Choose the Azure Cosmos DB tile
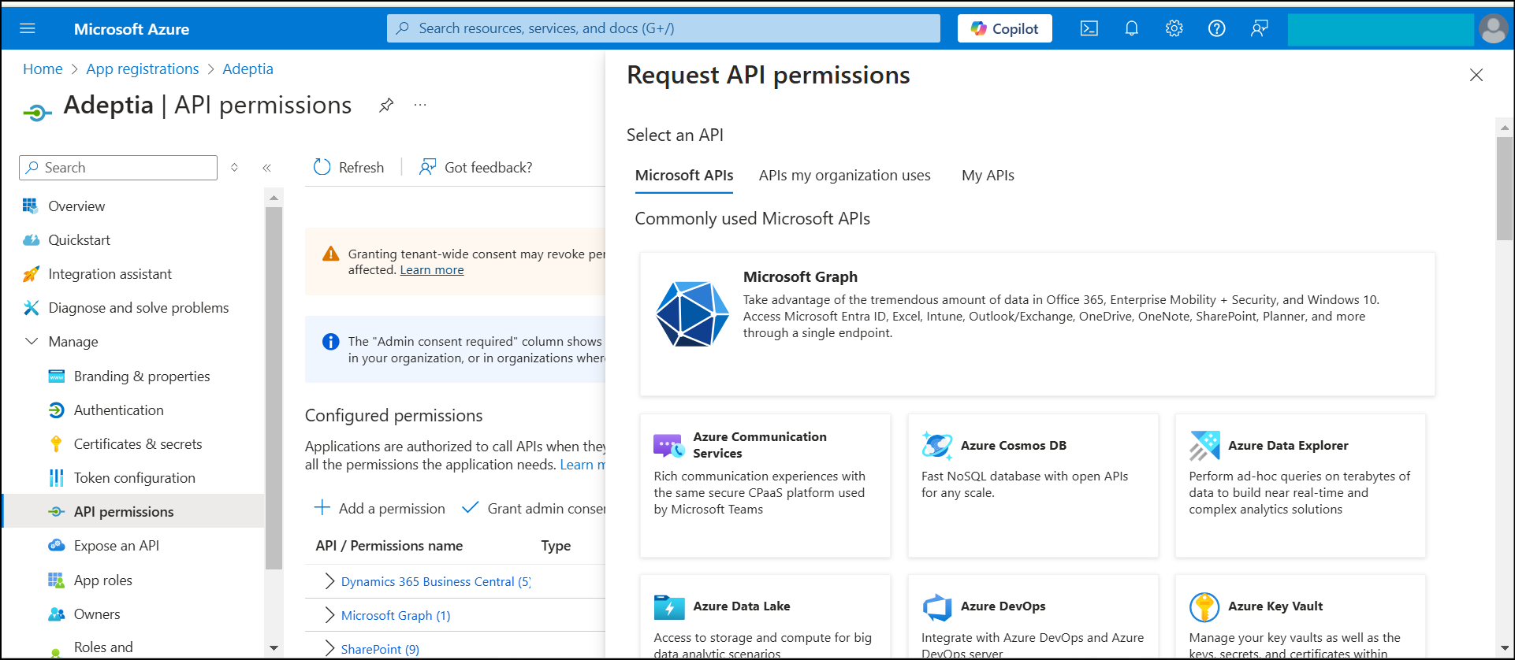Screen dimensions: 1515x660 pyautogui.click(x=1033, y=485)
